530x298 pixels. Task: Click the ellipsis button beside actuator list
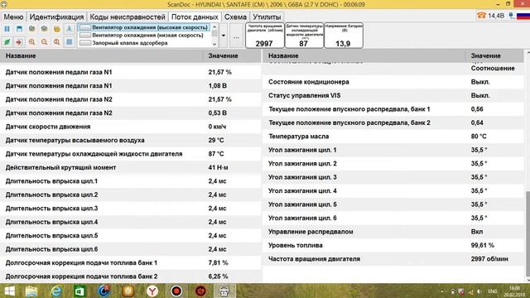click(x=236, y=37)
